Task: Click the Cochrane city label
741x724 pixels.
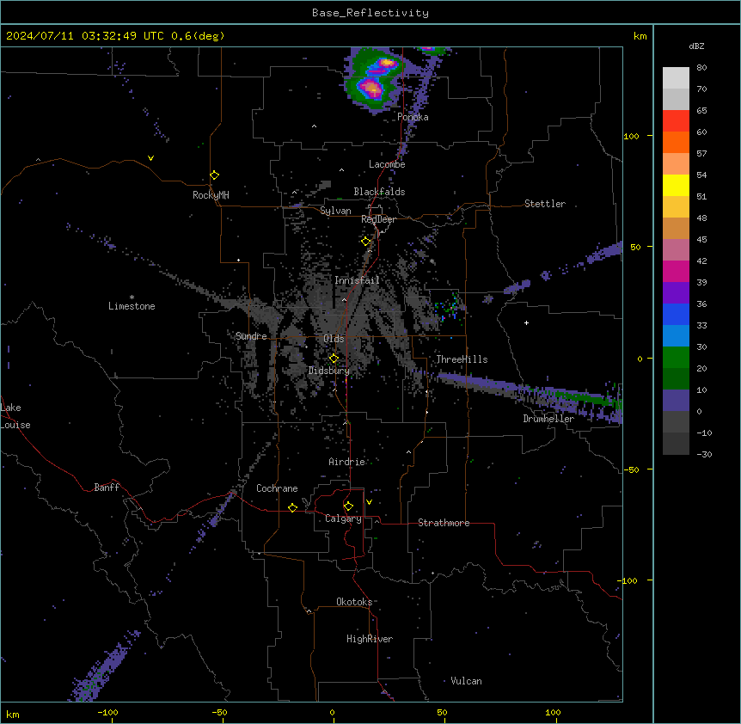Action: pos(277,488)
